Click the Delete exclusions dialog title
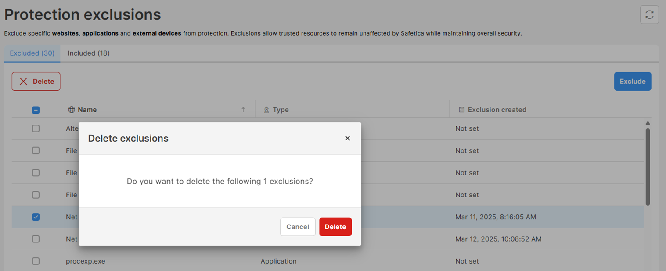Image resolution: width=666 pixels, height=271 pixels. click(x=128, y=138)
